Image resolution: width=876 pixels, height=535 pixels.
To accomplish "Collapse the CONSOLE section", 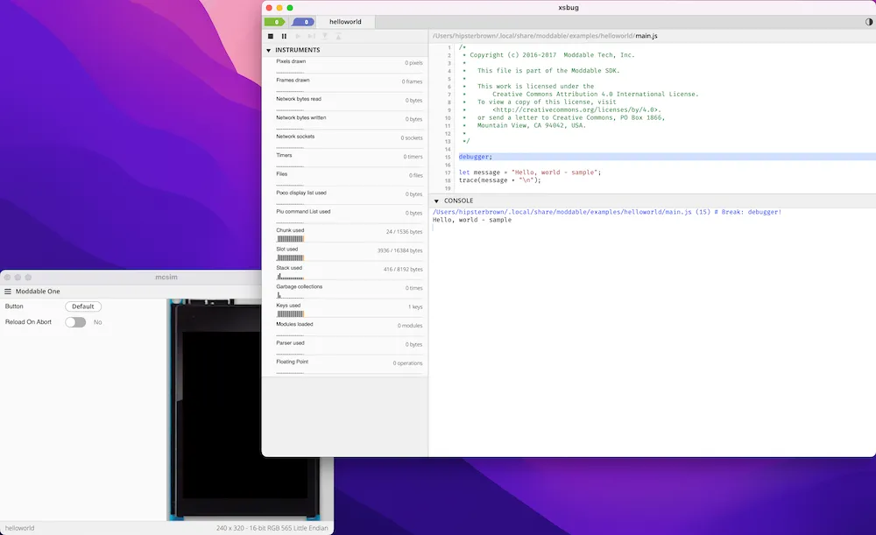I will pyautogui.click(x=435, y=200).
